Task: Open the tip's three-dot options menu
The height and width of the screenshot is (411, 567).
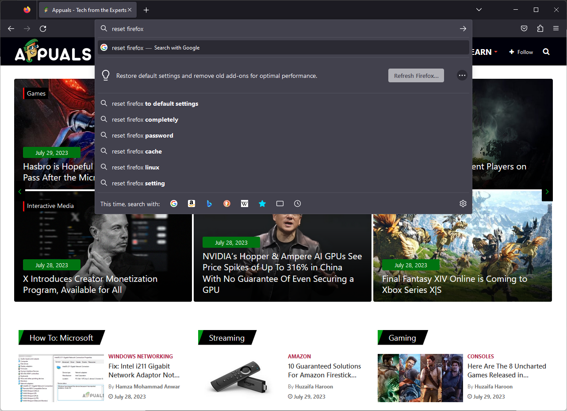Action: [462, 76]
